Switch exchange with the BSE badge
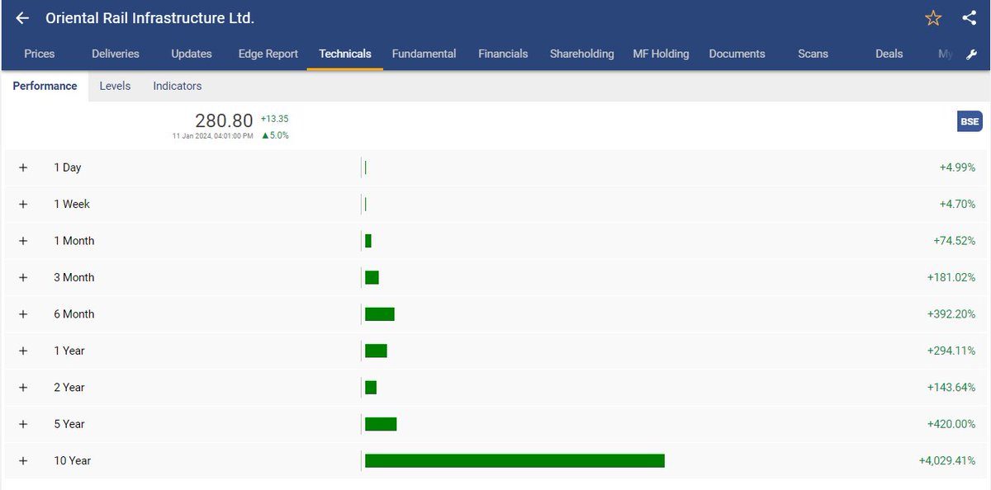Screen dimensions: 991x490 pyautogui.click(x=970, y=121)
